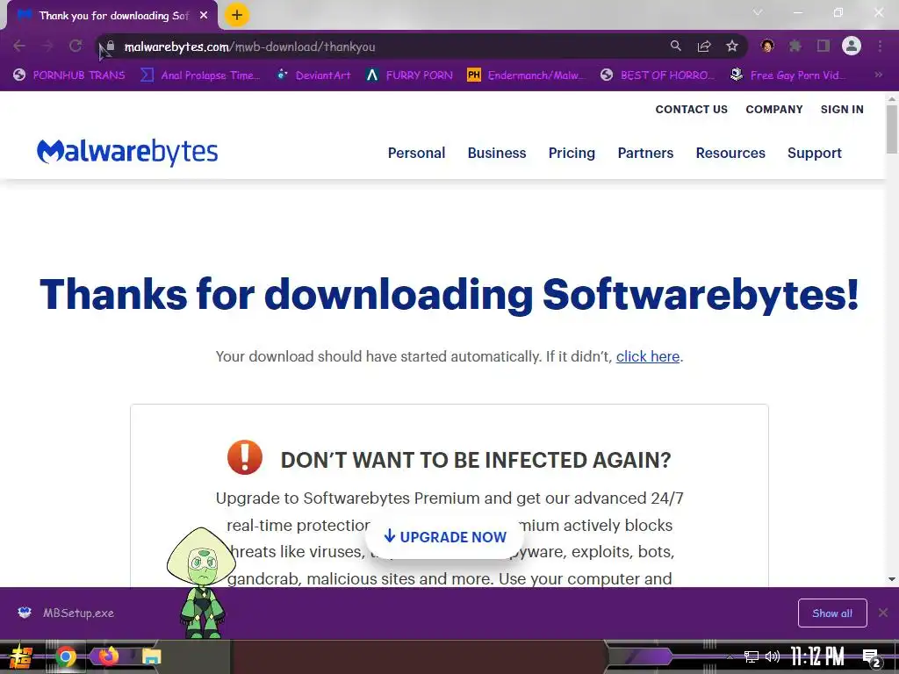This screenshot has height=674, width=899.
Task: Open File Explorer from taskbar
Action: point(151,656)
